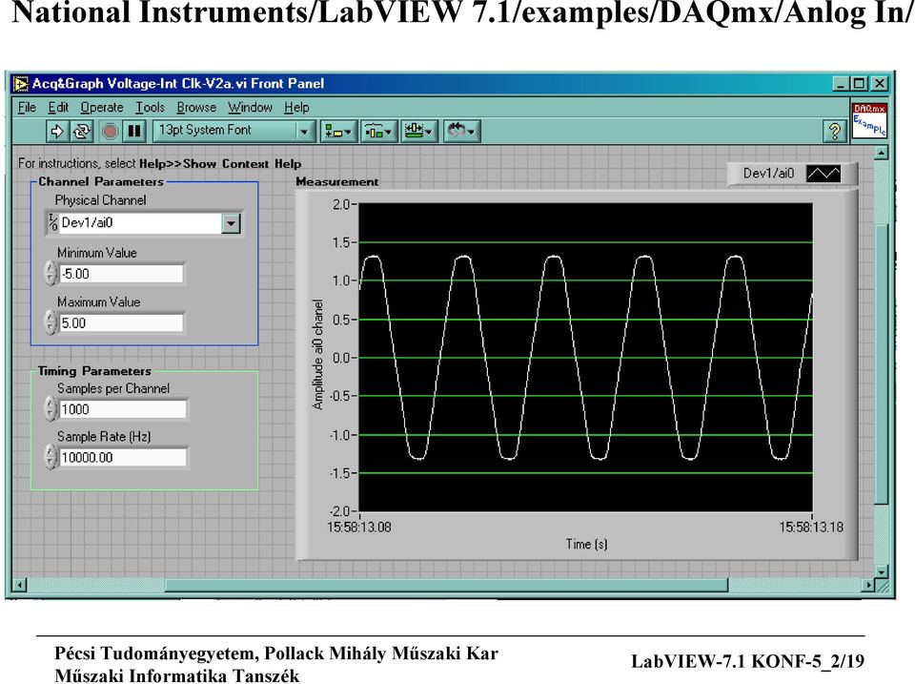
Task: Open the File menu
Action: (x=27, y=108)
